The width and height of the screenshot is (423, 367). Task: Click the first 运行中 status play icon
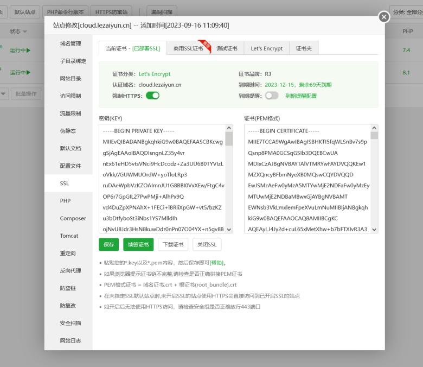coord(29,50)
